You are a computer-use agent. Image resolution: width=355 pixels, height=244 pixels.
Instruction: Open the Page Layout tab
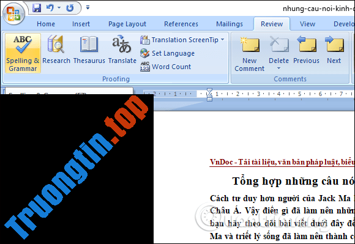pyautogui.click(x=127, y=24)
